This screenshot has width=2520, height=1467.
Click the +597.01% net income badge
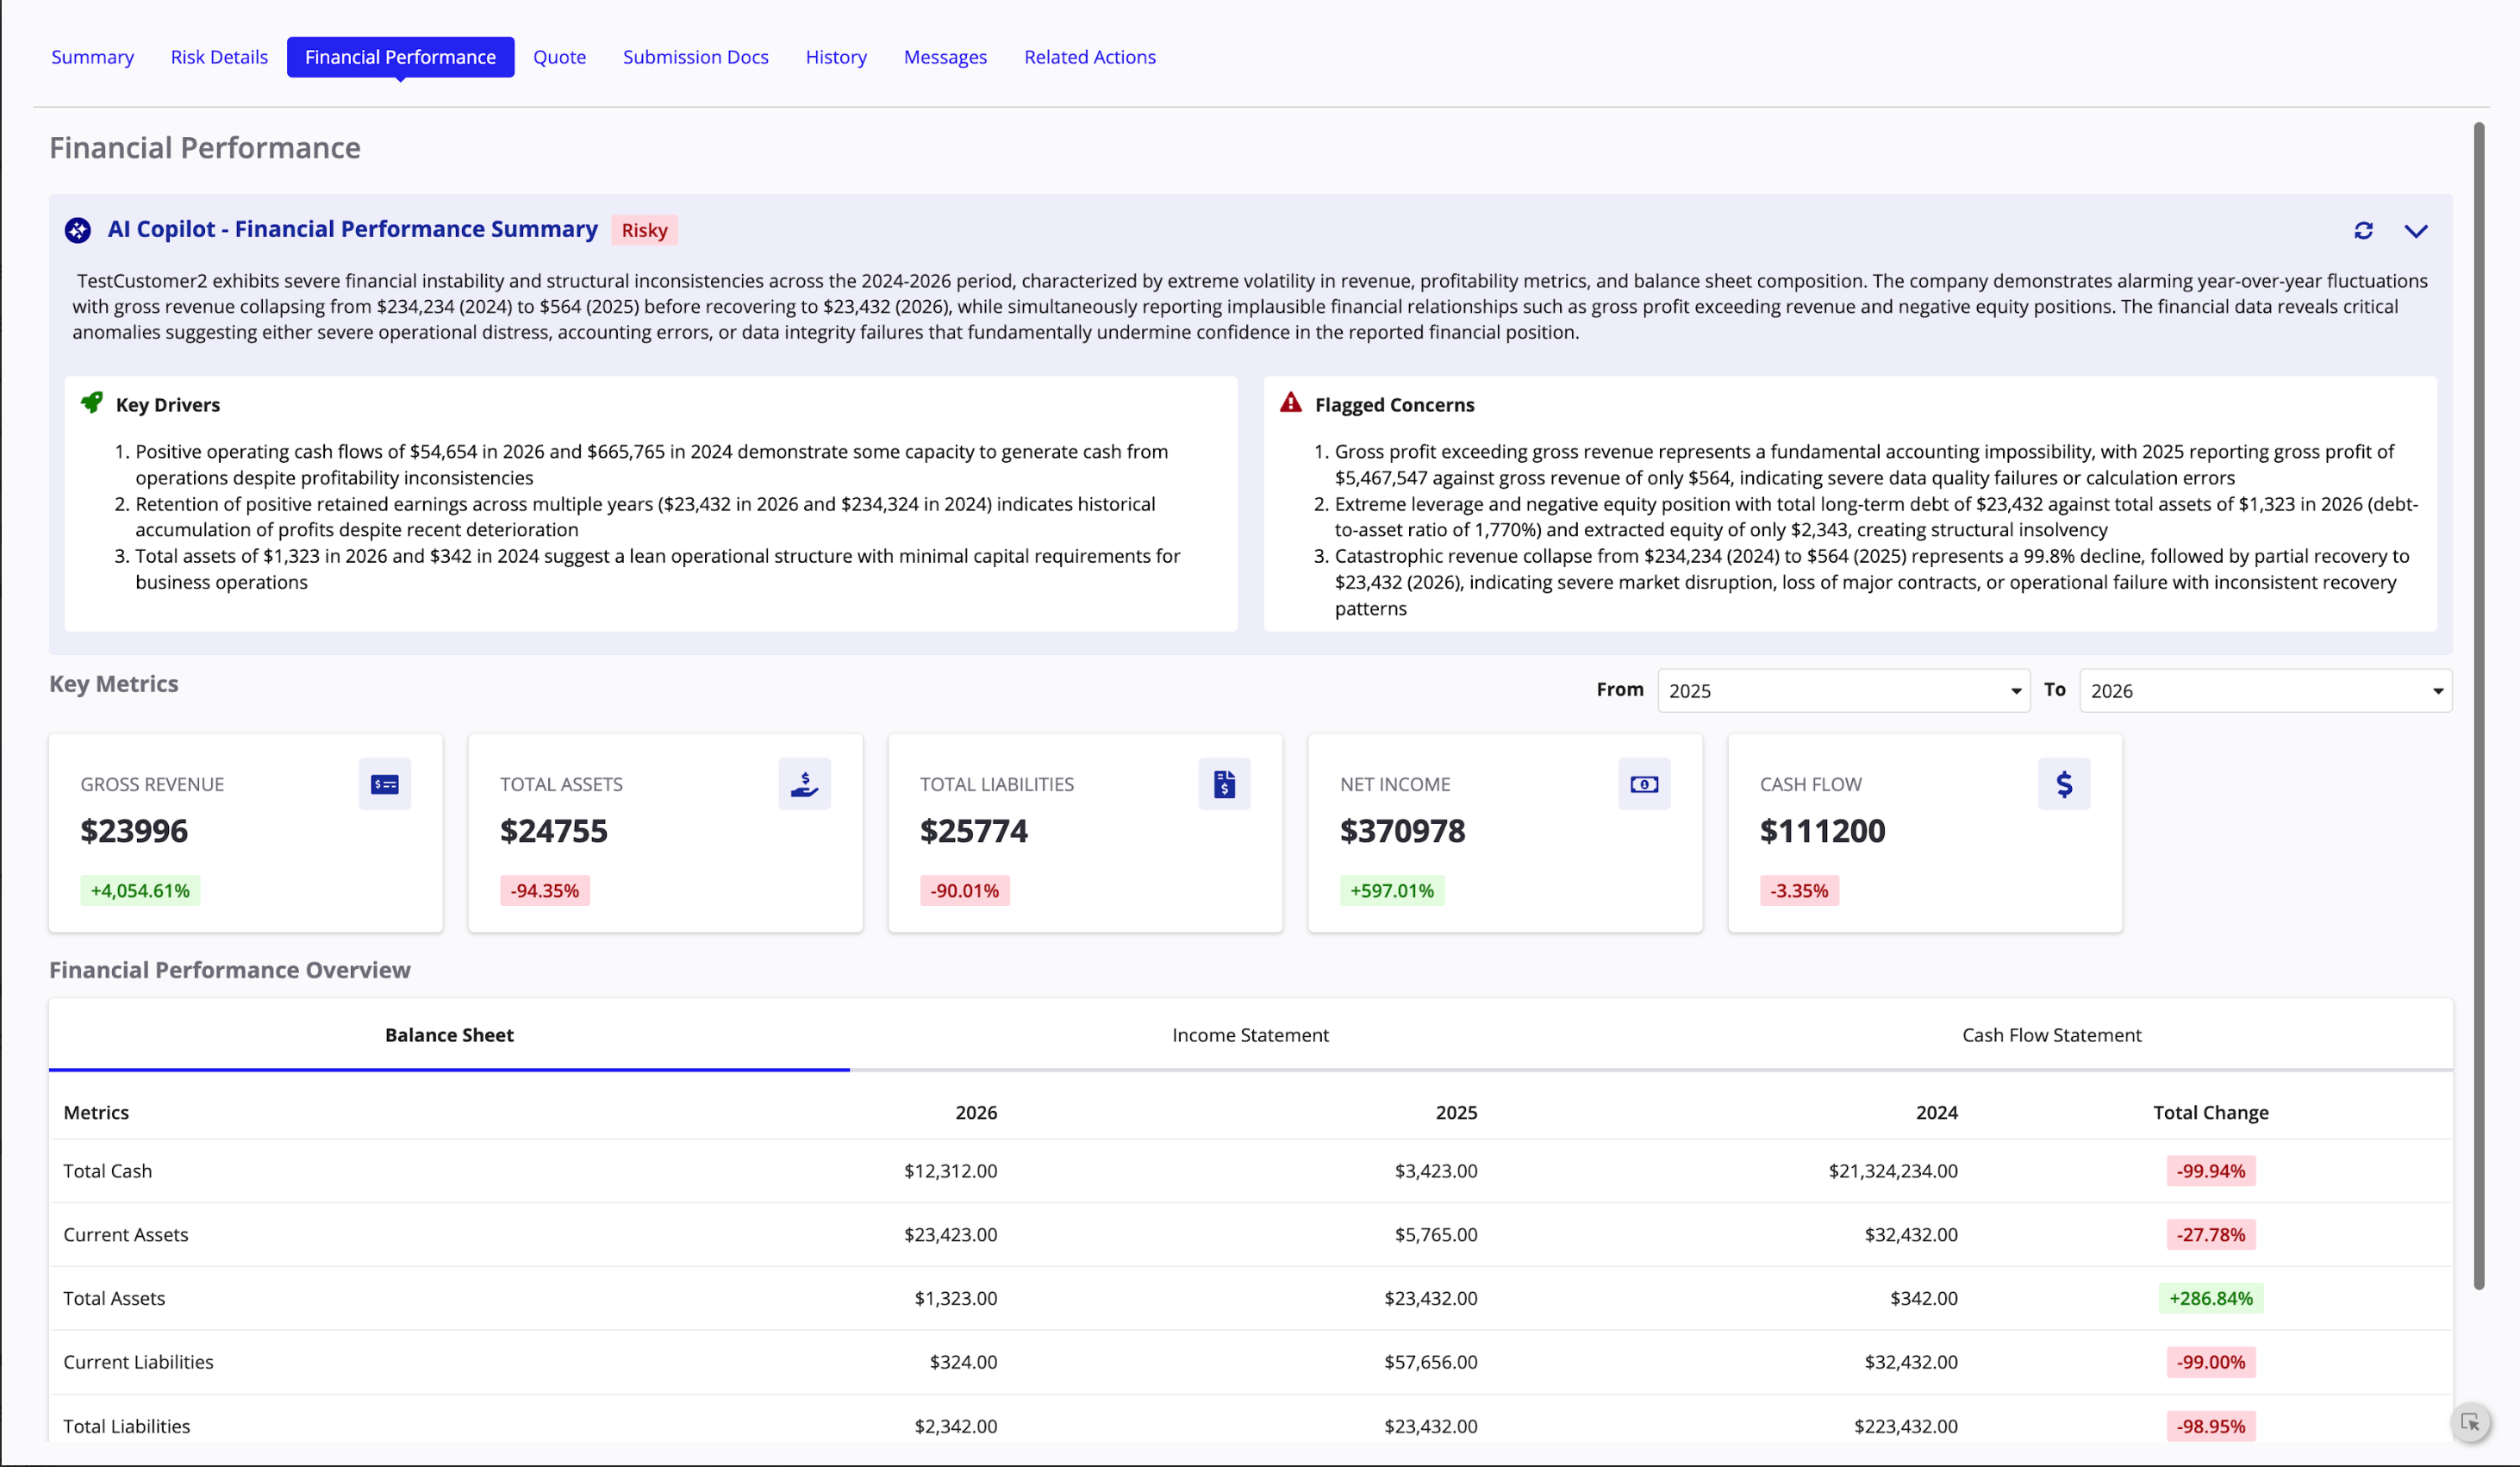point(1392,891)
